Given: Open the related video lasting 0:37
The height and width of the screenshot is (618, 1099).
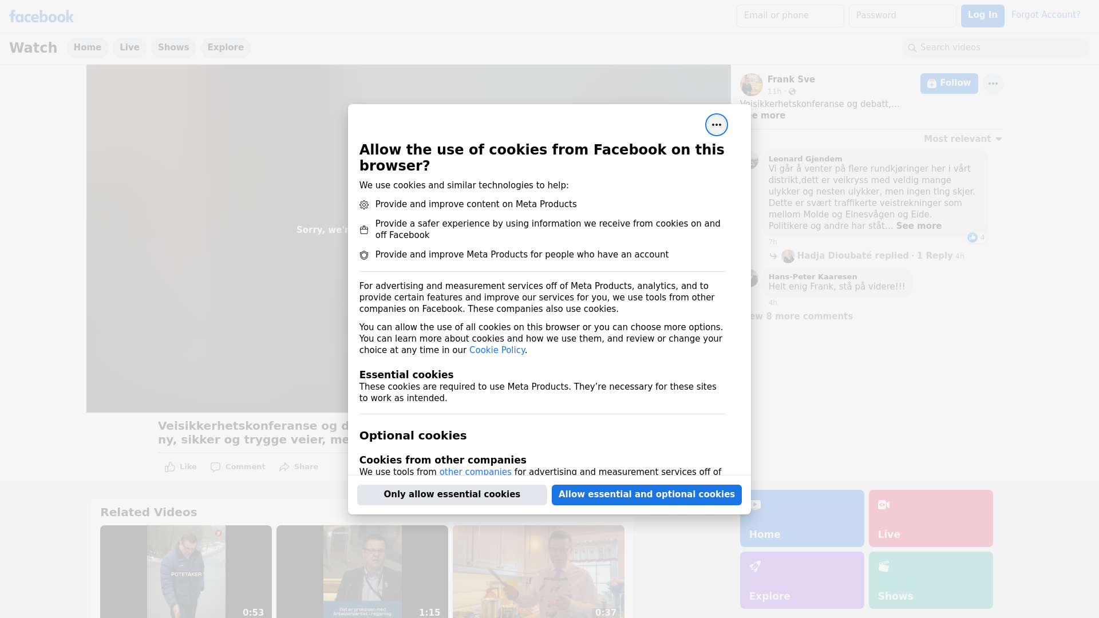Looking at the screenshot, I should pos(539,572).
